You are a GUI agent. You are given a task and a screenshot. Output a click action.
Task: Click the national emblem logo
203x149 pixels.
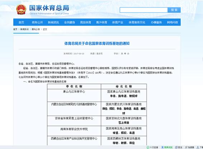click(x=21, y=9)
